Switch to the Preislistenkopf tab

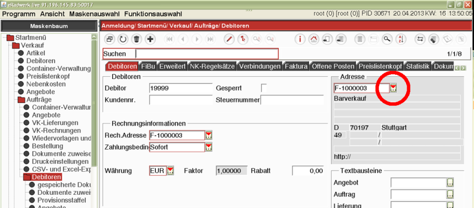[x=380, y=66]
